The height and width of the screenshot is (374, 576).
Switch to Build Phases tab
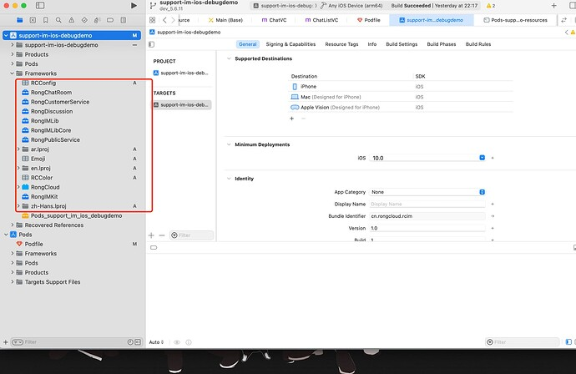tap(442, 44)
